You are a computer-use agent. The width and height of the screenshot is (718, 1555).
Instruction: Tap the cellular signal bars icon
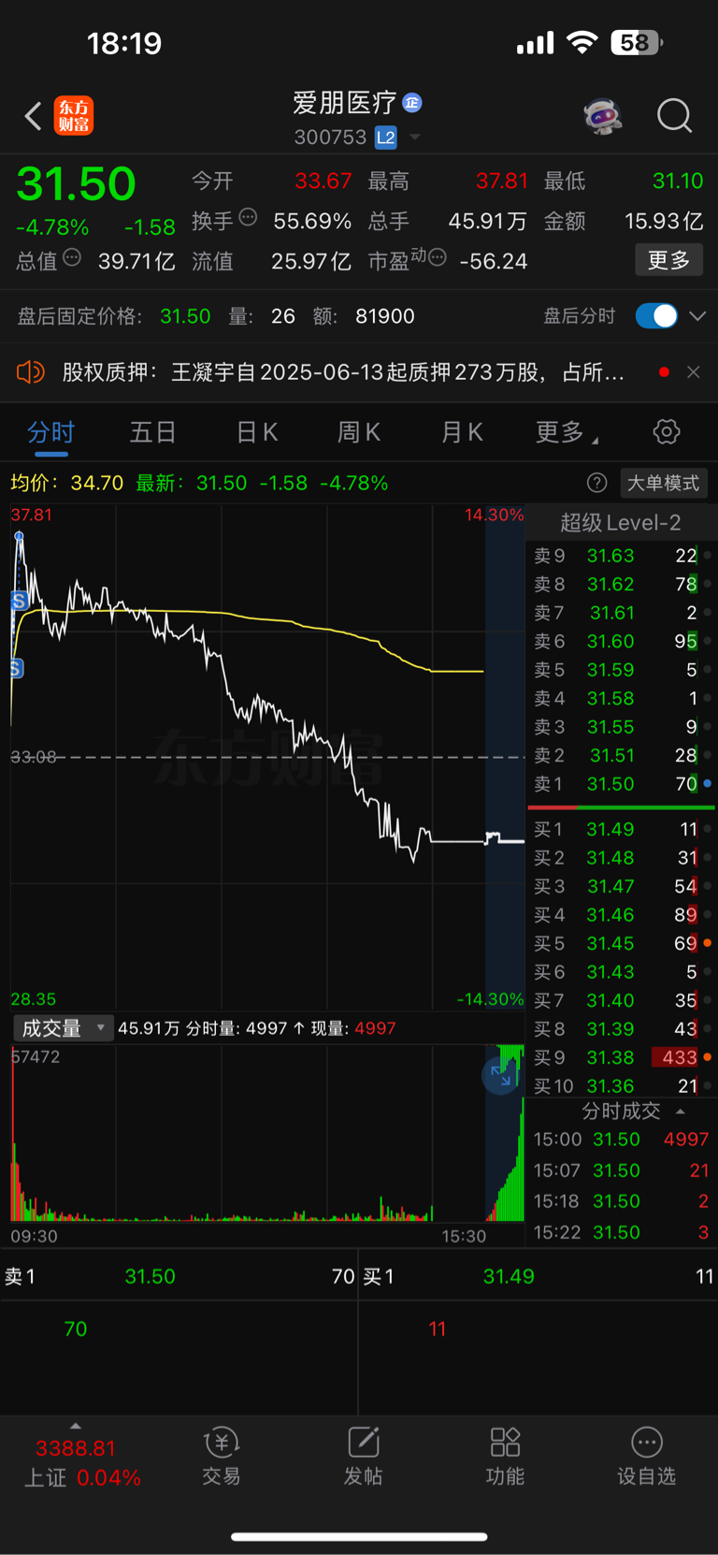[x=535, y=43]
